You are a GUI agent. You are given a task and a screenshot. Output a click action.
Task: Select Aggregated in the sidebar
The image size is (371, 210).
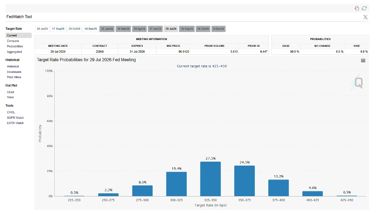(14, 52)
